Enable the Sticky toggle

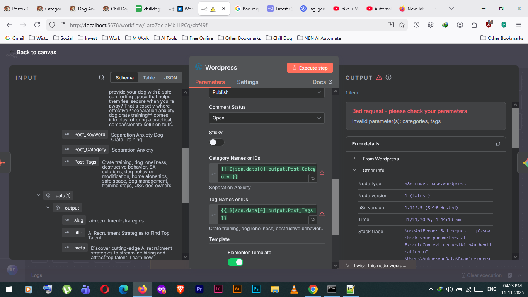coord(216,142)
